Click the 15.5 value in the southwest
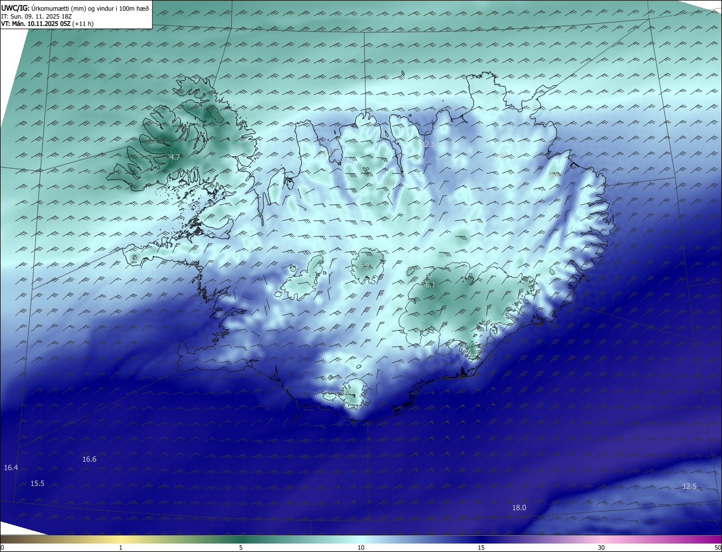Screen dimensions: 722x552 pyautogui.click(x=37, y=484)
